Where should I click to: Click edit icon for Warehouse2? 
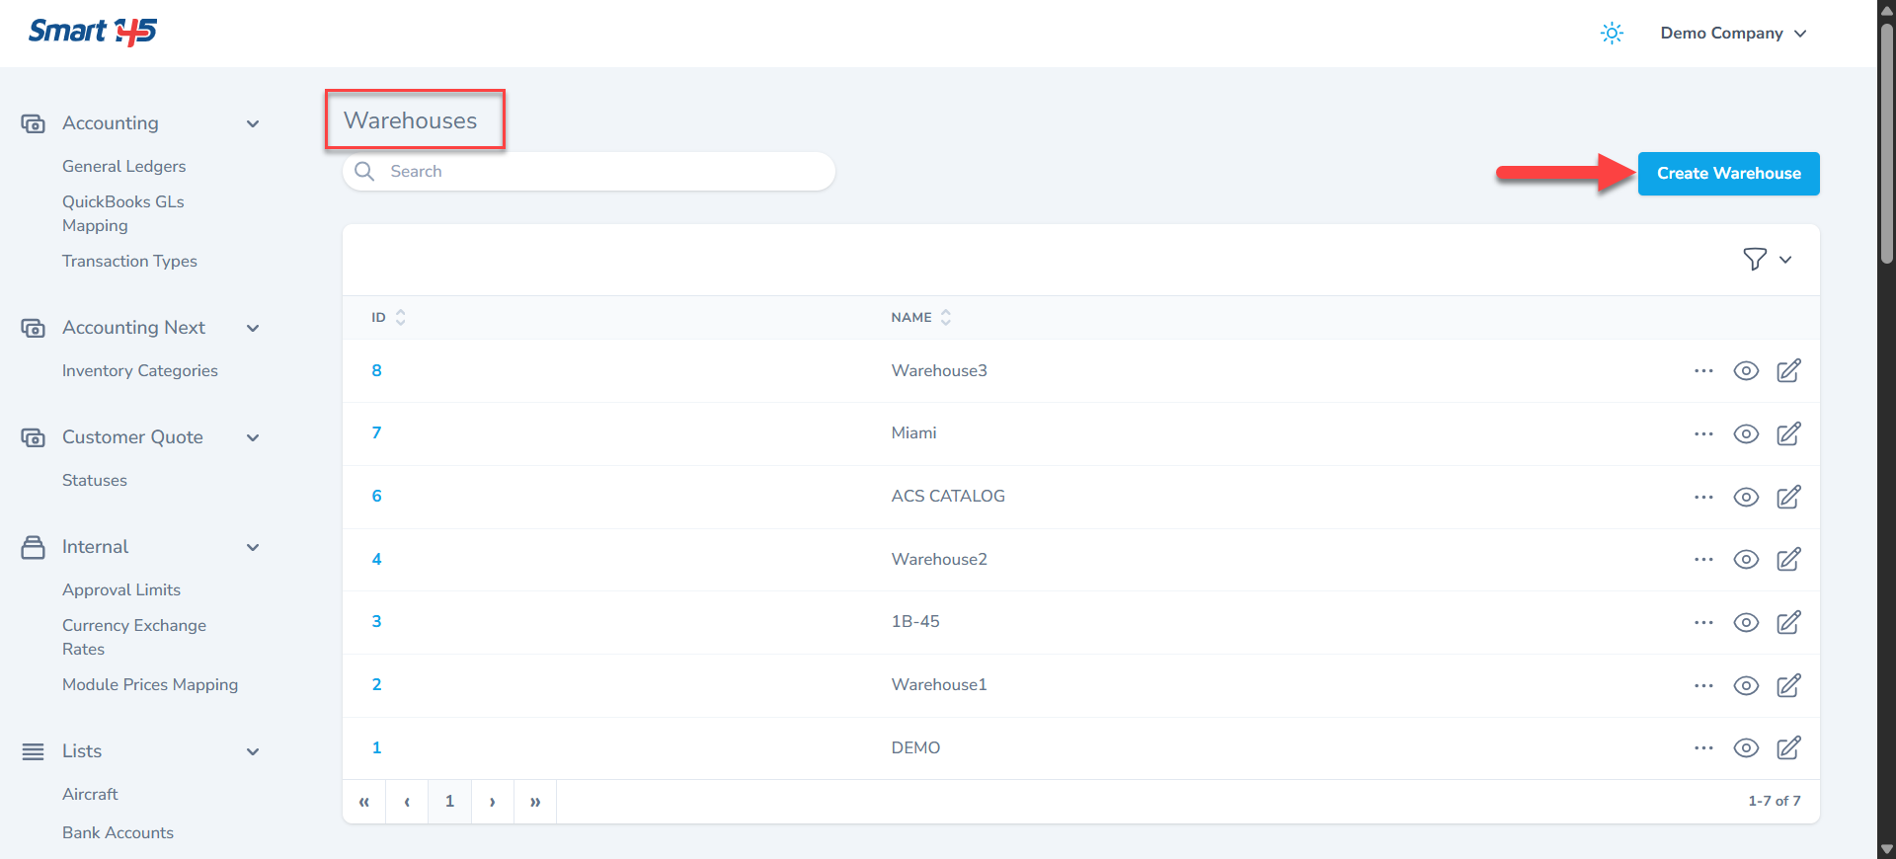click(1788, 560)
